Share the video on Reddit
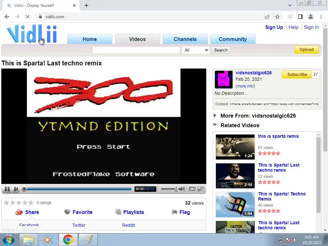328x246 pixels. tap(128, 225)
